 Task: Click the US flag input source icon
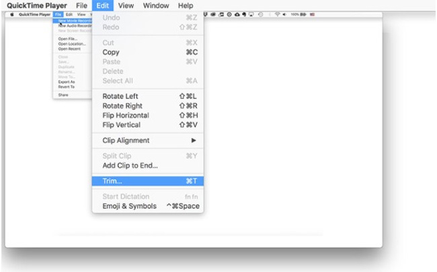pyautogui.click(x=312, y=15)
